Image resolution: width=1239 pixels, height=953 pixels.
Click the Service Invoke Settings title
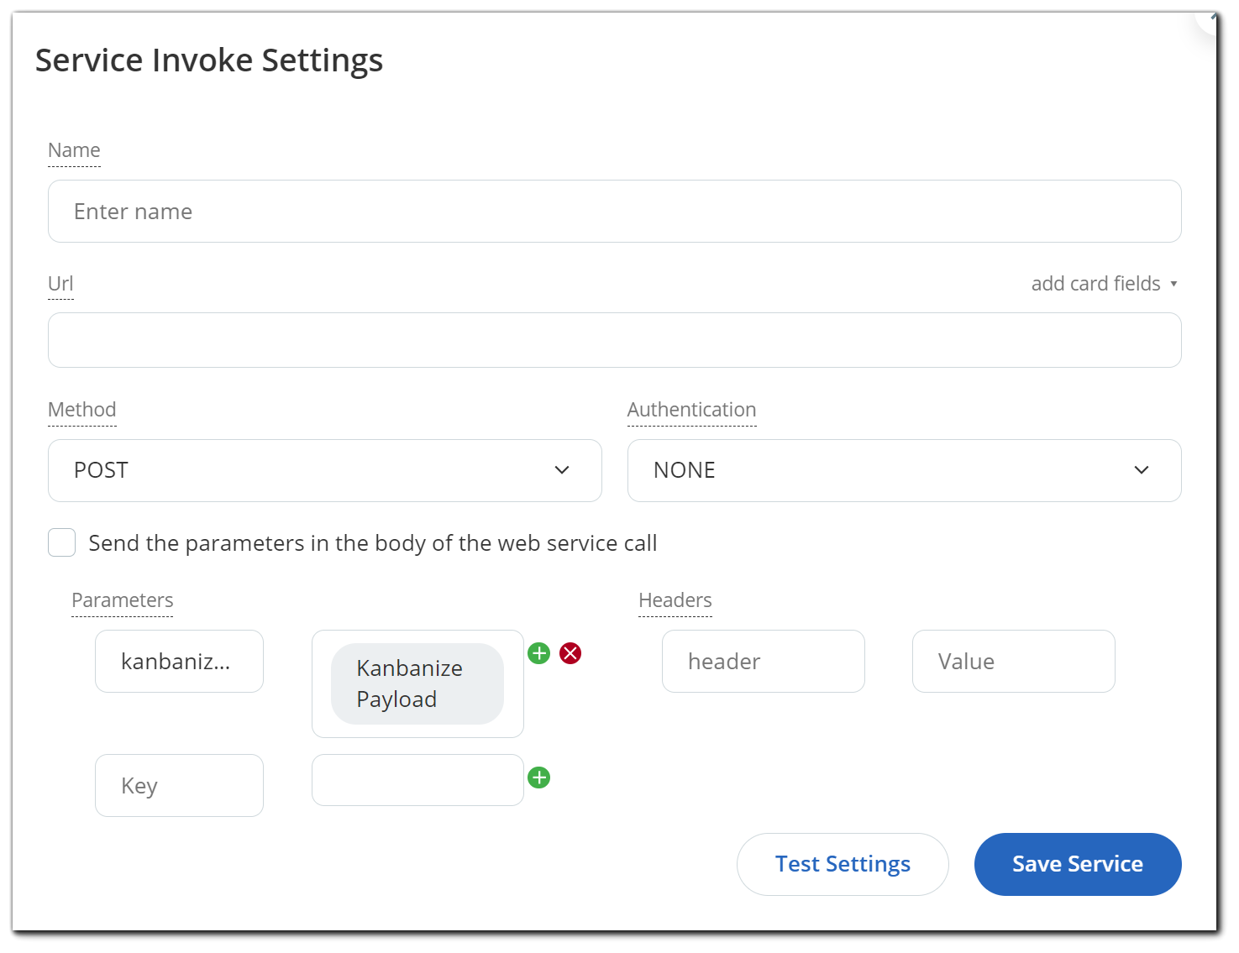[x=209, y=60]
